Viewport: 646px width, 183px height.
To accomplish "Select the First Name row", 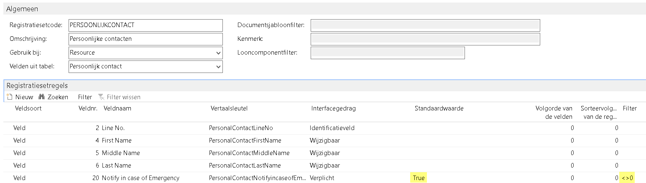I will 117,140.
